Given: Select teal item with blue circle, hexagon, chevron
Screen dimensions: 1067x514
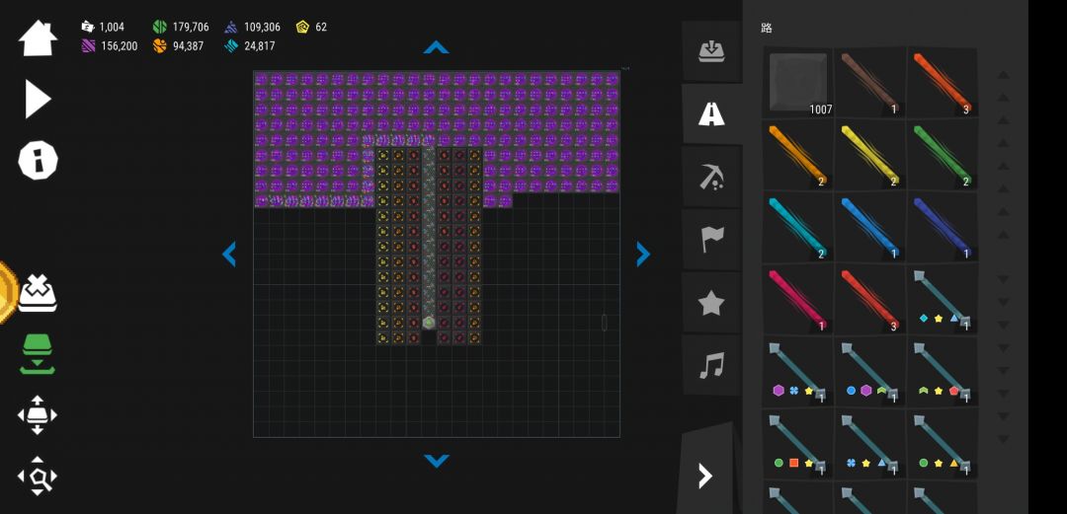Looking at the screenshot, I should click(x=870, y=372).
